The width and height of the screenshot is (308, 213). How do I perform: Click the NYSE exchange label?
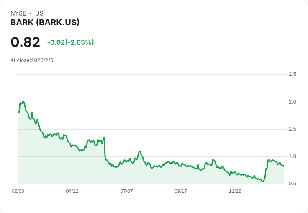point(18,13)
